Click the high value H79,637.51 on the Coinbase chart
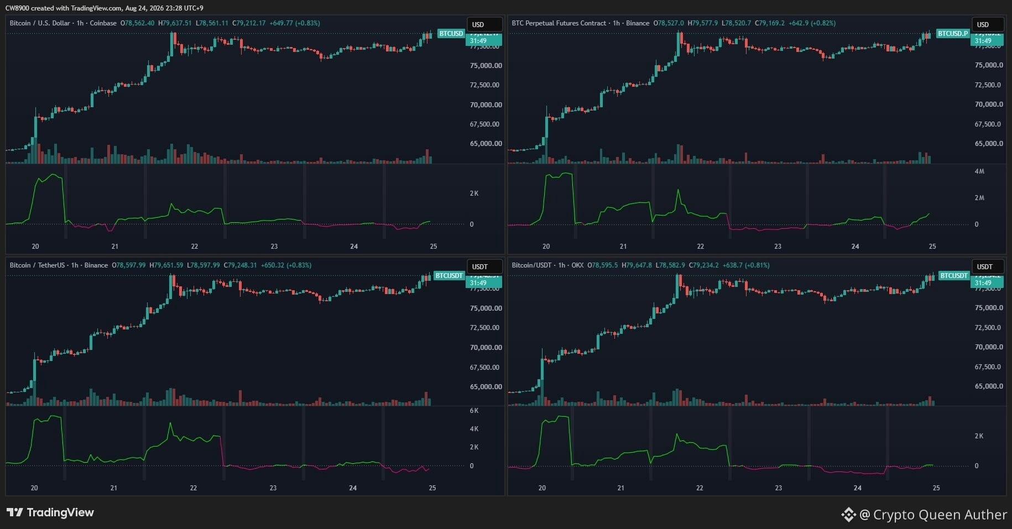This screenshot has height=529, width=1012. [175, 23]
